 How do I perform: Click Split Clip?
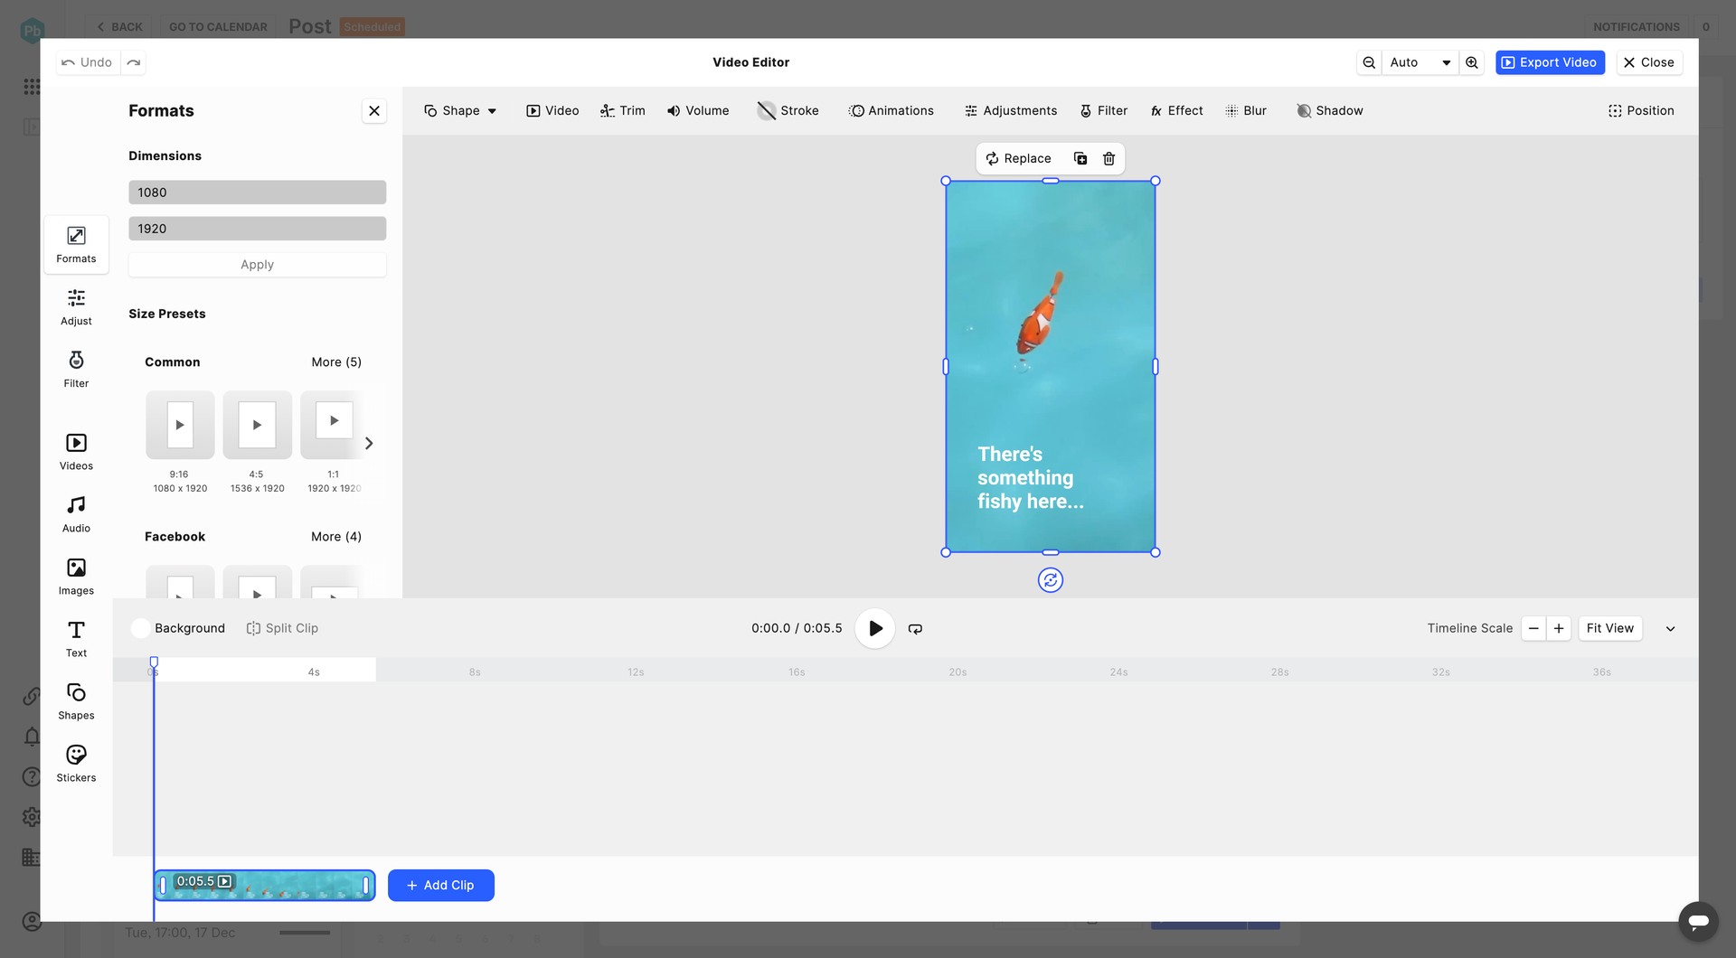click(282, 629)
